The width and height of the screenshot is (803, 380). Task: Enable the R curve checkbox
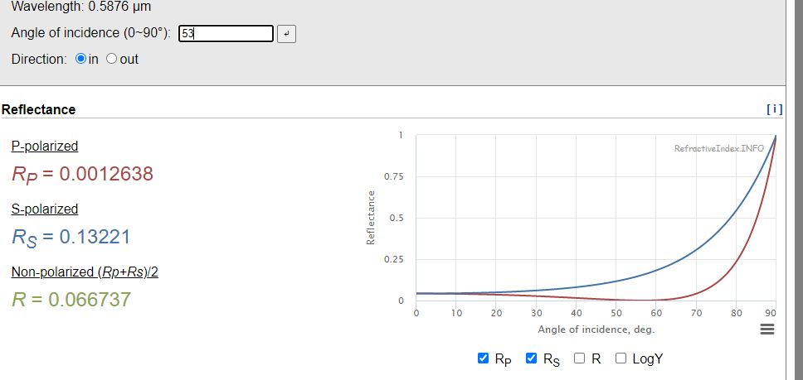coord(580,358)
